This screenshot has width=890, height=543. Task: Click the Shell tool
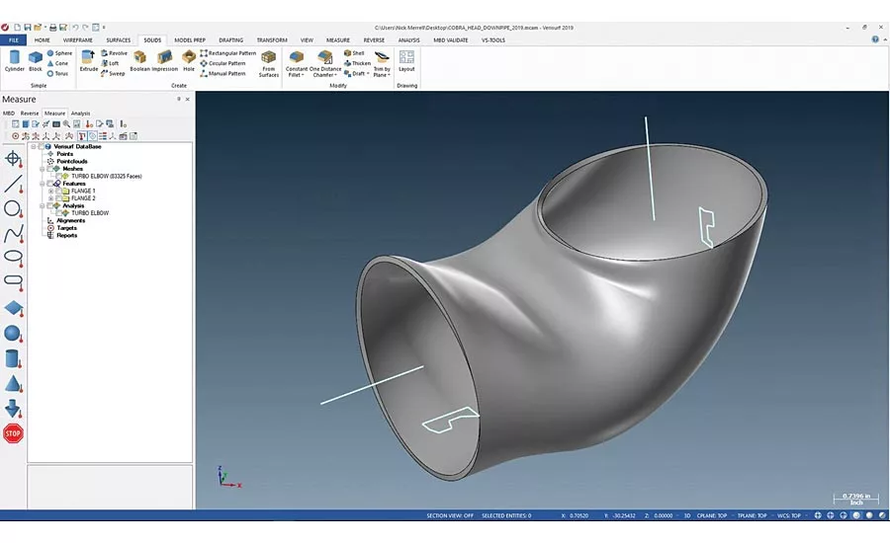click(x=354, y=53)
